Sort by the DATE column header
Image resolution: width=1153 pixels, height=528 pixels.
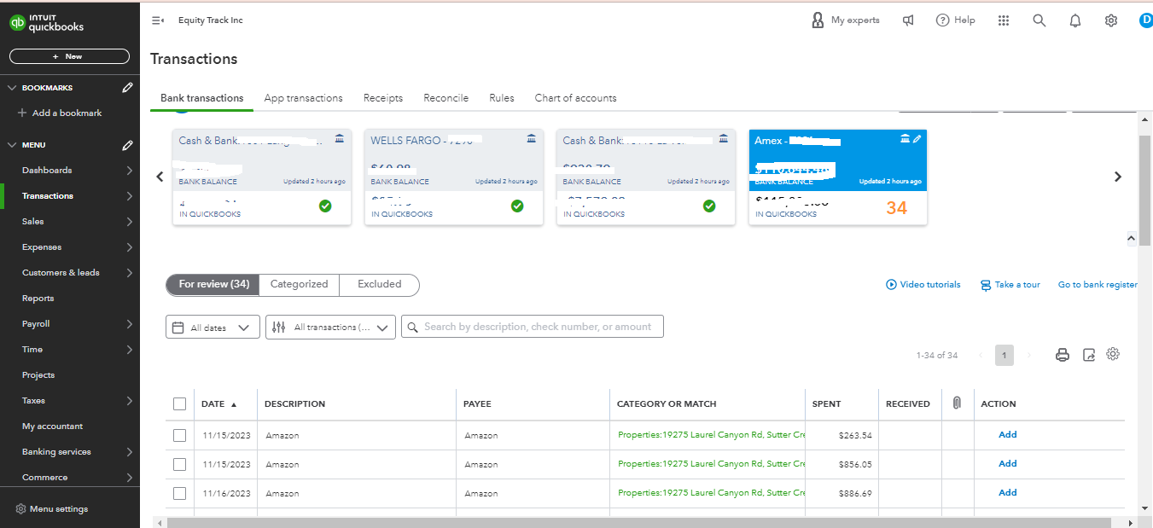tap(218, 404)
